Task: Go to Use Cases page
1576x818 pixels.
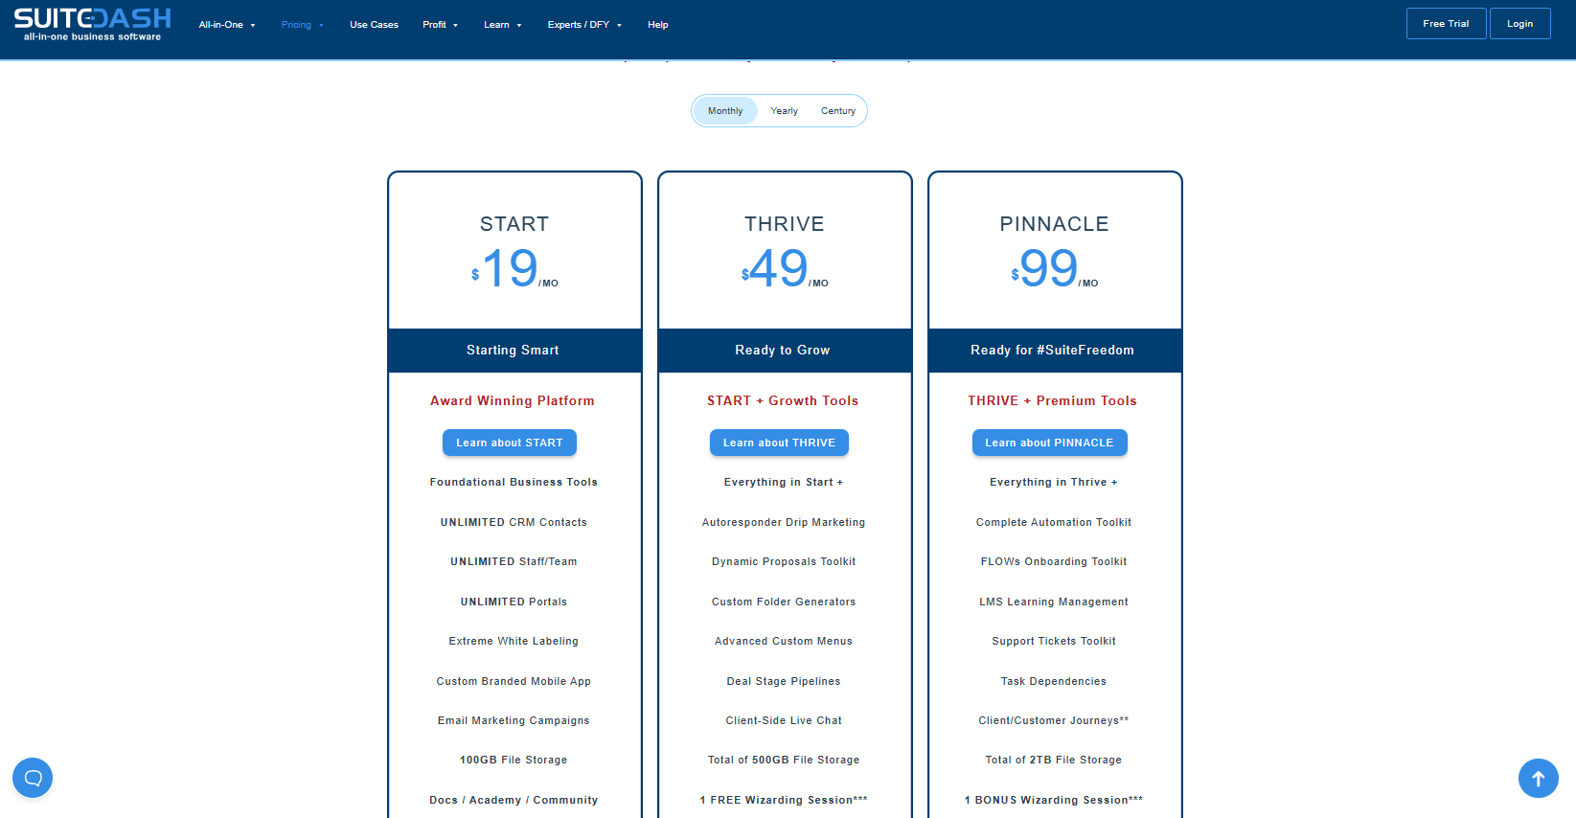Action: 374,25
